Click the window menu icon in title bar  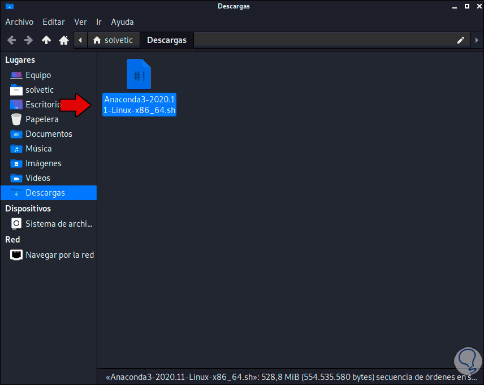10,6
